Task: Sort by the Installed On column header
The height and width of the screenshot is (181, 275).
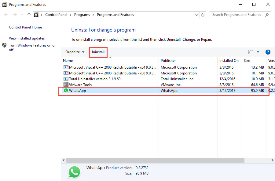Action: (229, 61)
